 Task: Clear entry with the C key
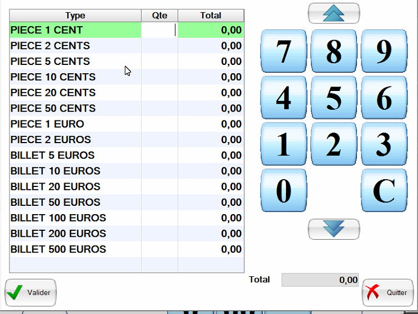384,191
